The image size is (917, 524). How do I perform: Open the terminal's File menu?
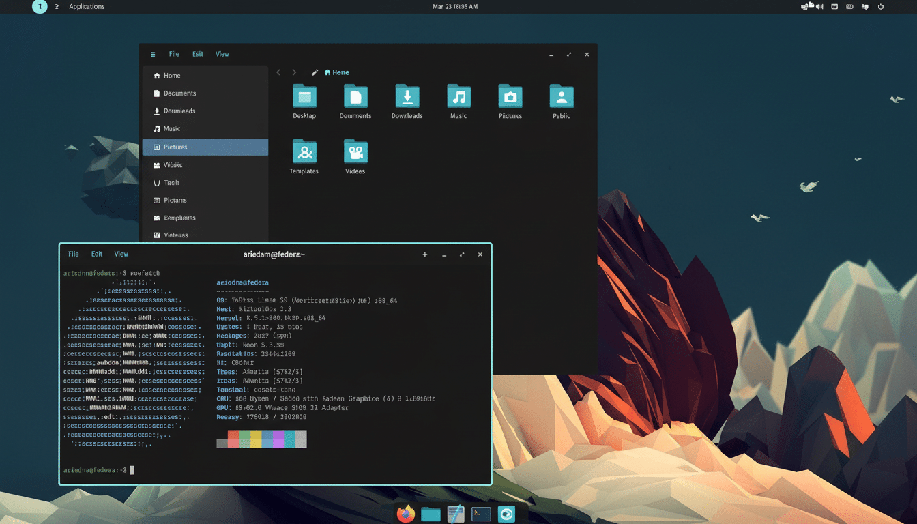(x=72, y=253)
